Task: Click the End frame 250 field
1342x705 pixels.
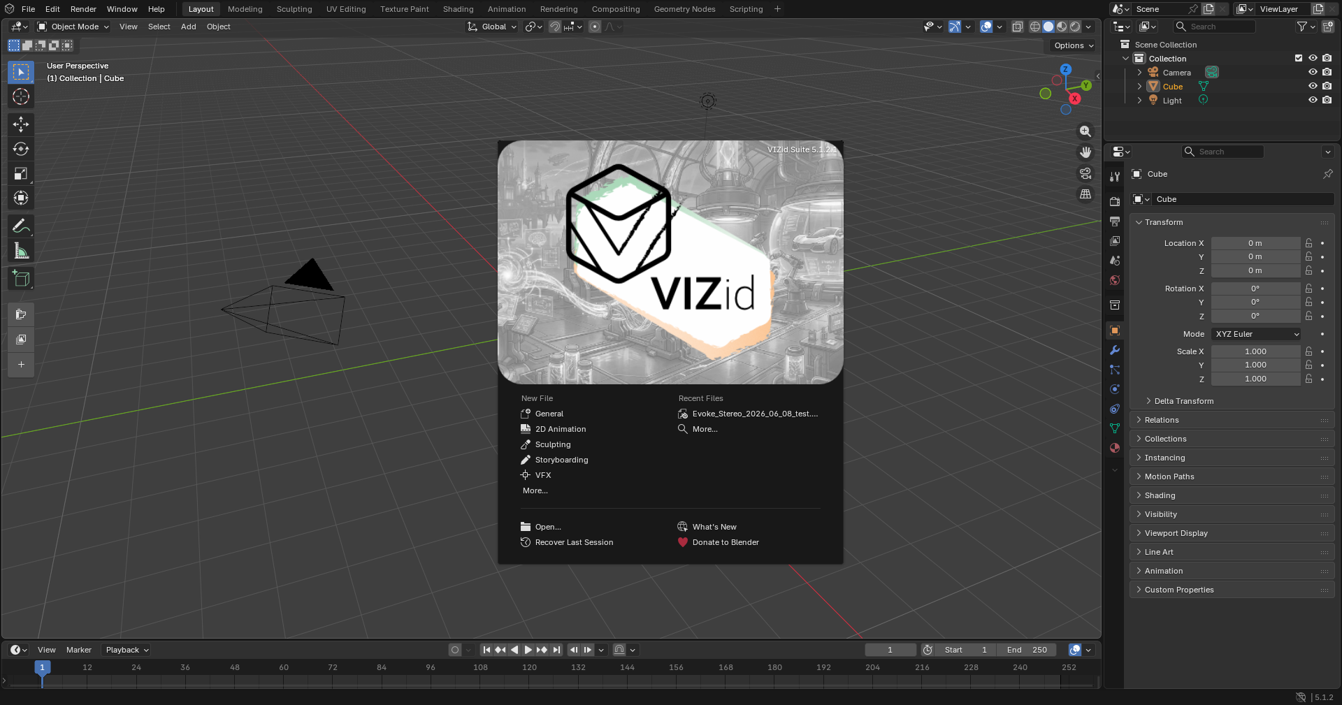Action: tap(1027, 650)
